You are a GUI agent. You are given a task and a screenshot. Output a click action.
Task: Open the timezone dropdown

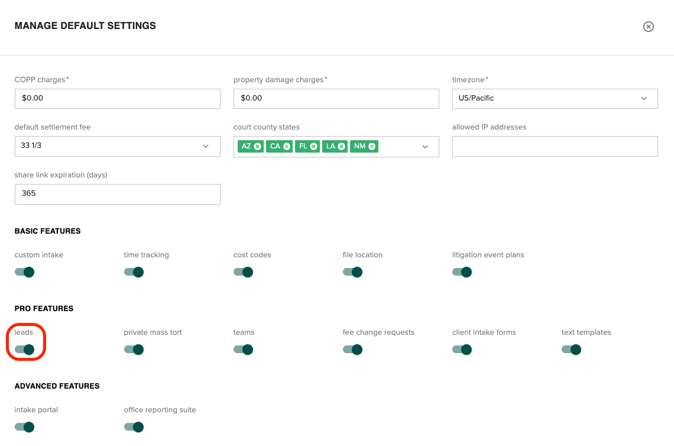[x=644, y=98]
